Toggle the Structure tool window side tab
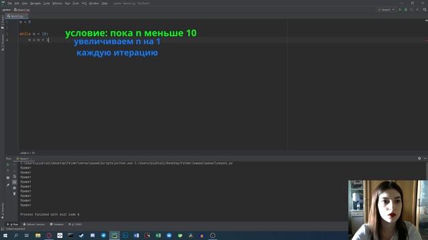The image size is (428, 240). point(3,43)
